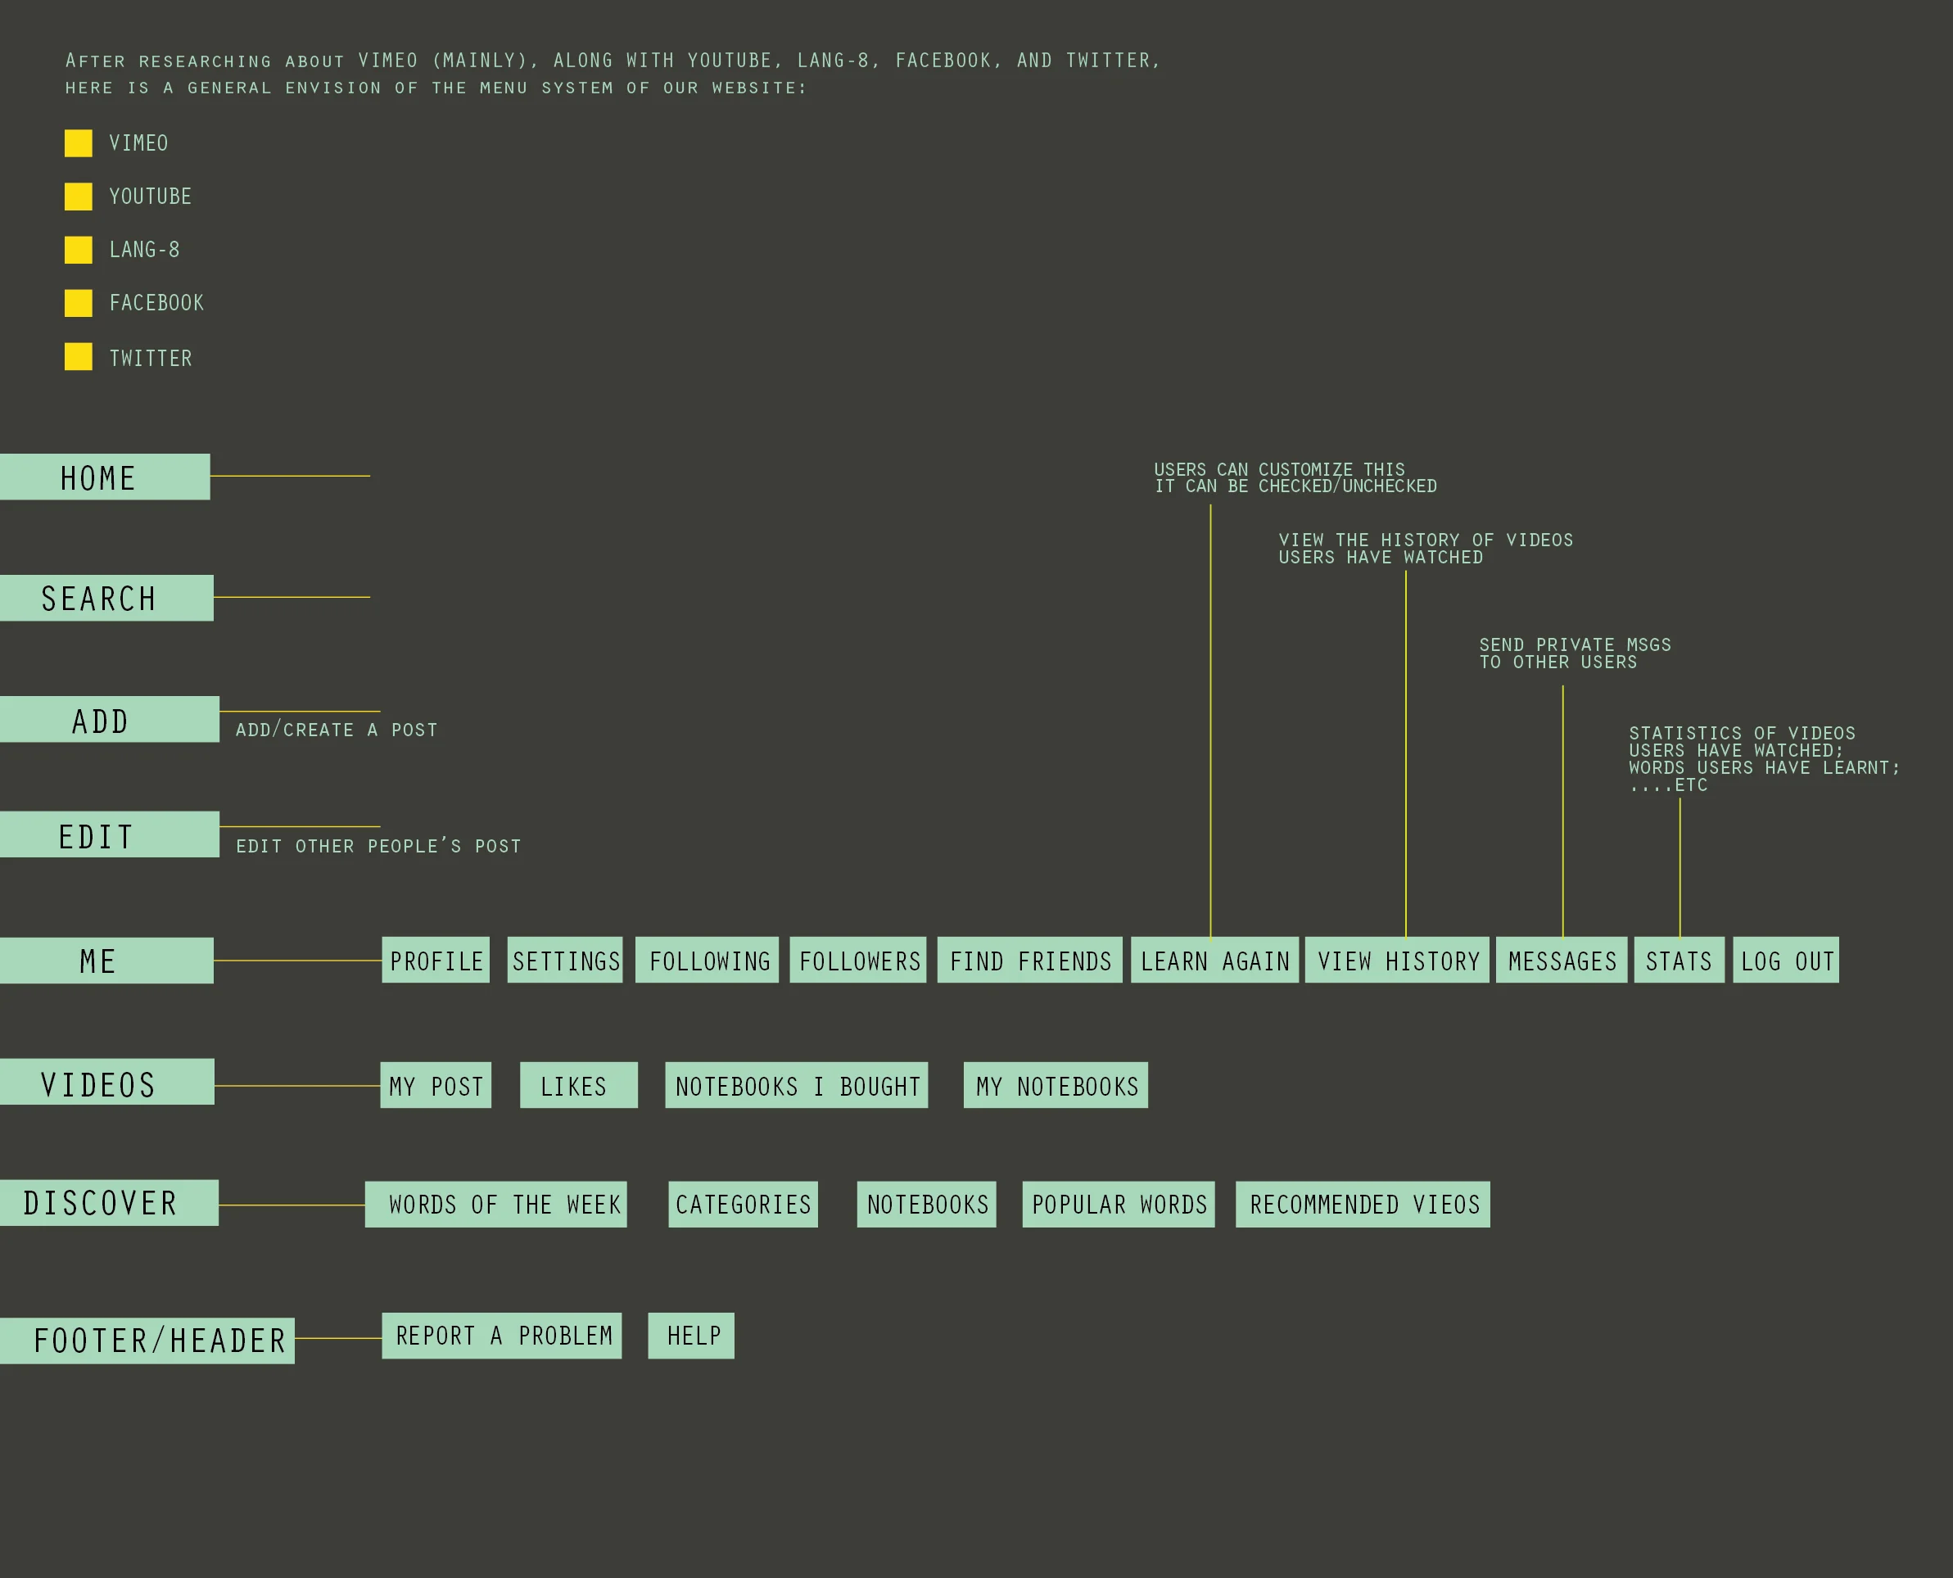Click the yellow swatch next to FACEBOOK

78,303
